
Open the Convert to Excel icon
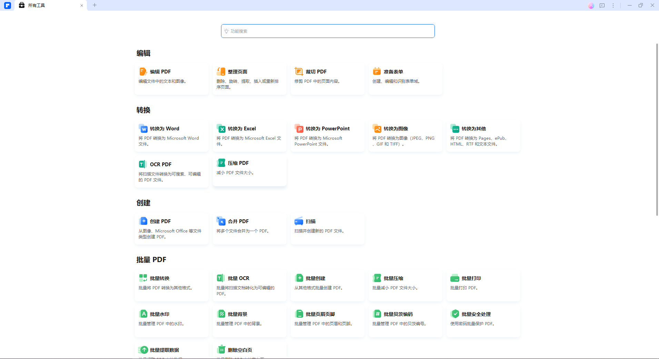point(221,129)
